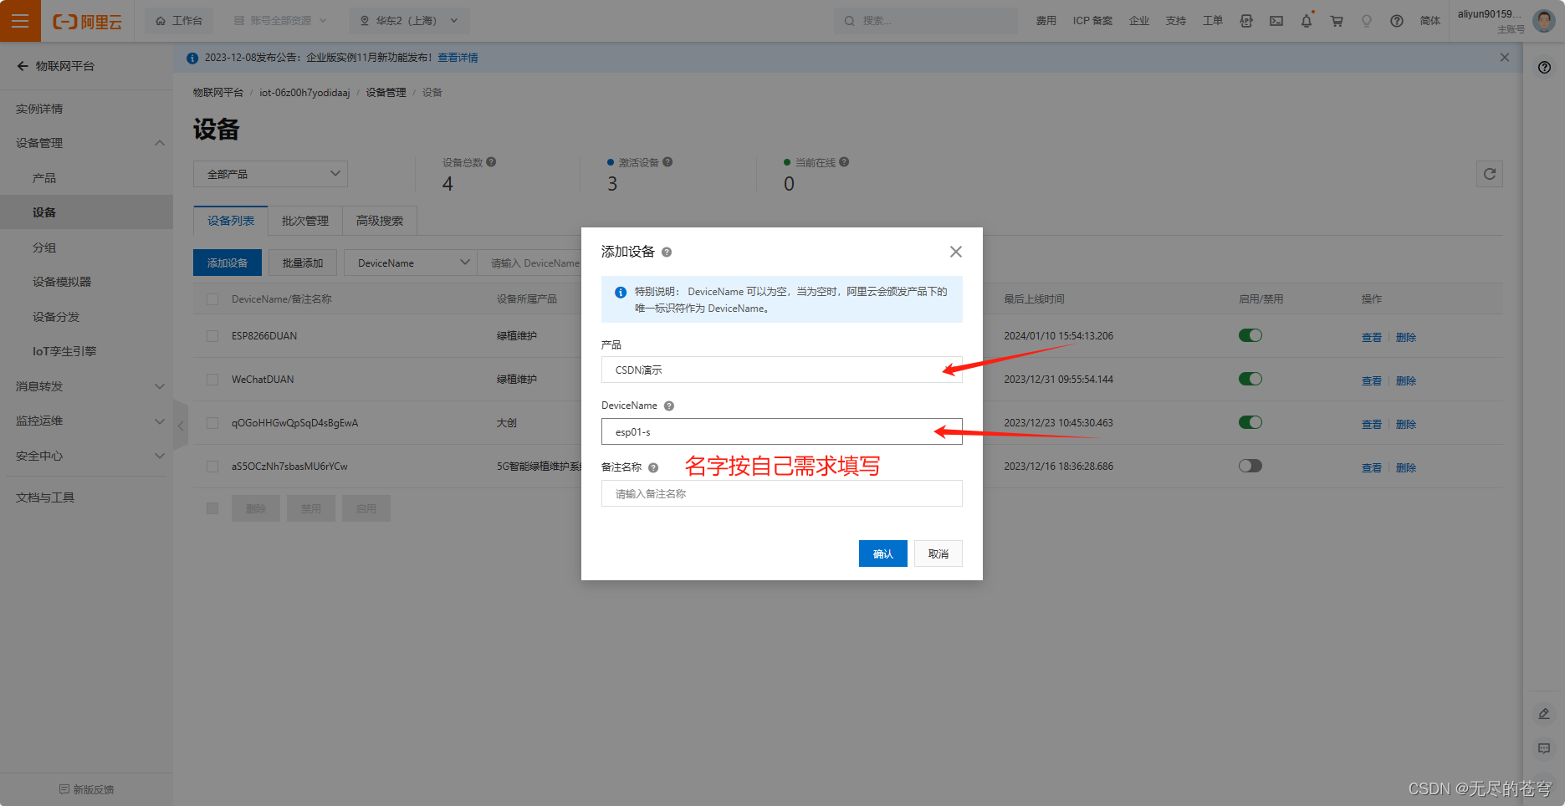Open the 全部产品 product filter dropdown
Image resolution: width=1565 pixels, height=806 pixels.
(x=270, y=174)
